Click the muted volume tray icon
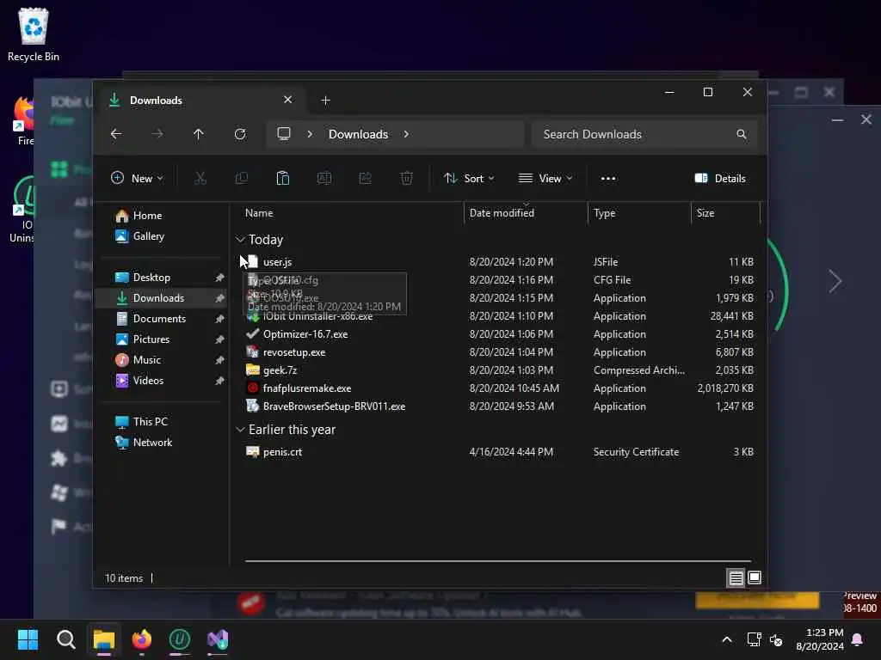 coord(776,639)
